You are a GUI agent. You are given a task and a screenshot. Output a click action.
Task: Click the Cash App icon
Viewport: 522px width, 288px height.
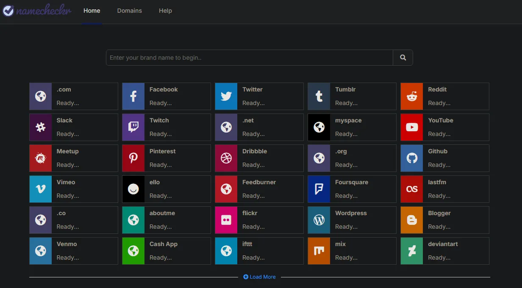[133, 251]
